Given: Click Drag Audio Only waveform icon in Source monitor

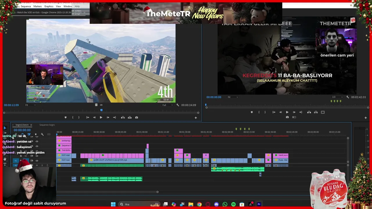Looking at the screenshot, I should tap(101, 105).
